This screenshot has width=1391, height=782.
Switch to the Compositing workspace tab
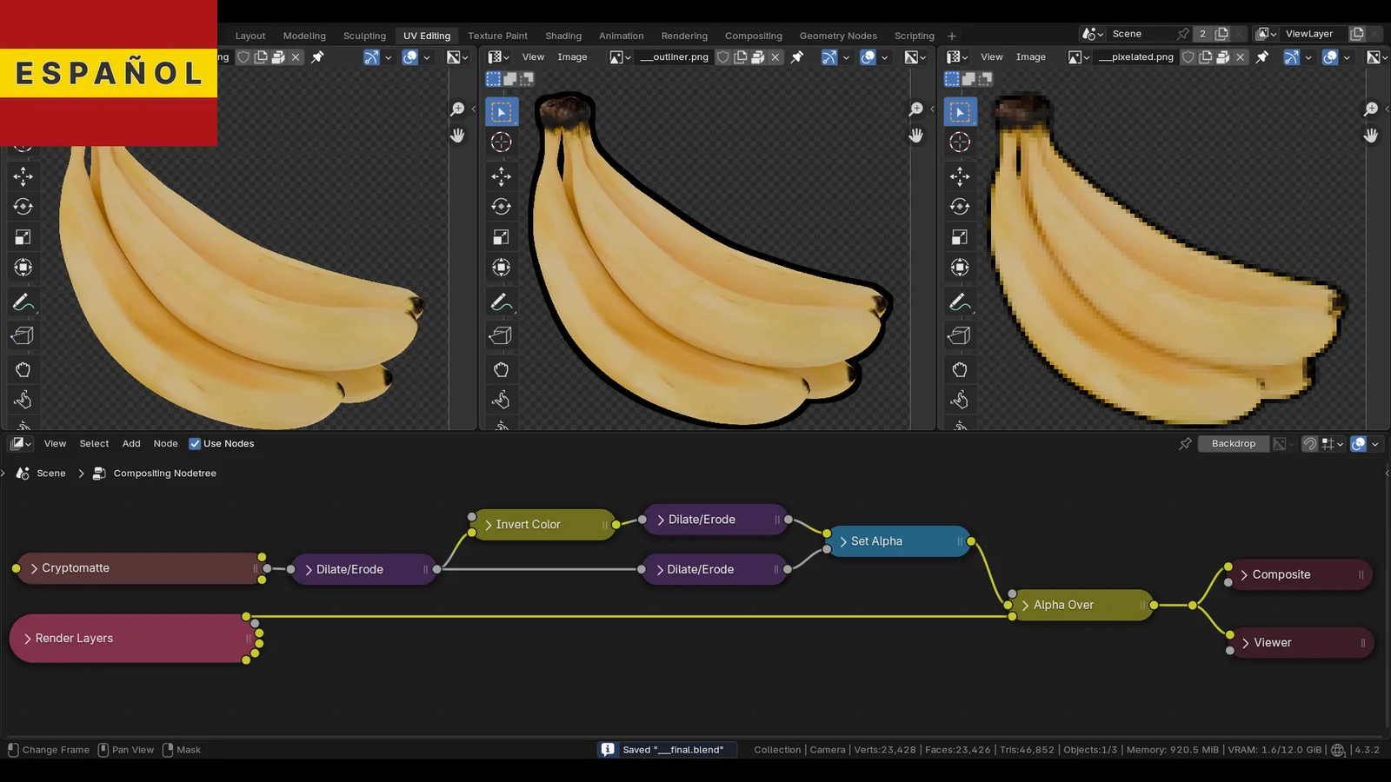click(x=753, y=36)
